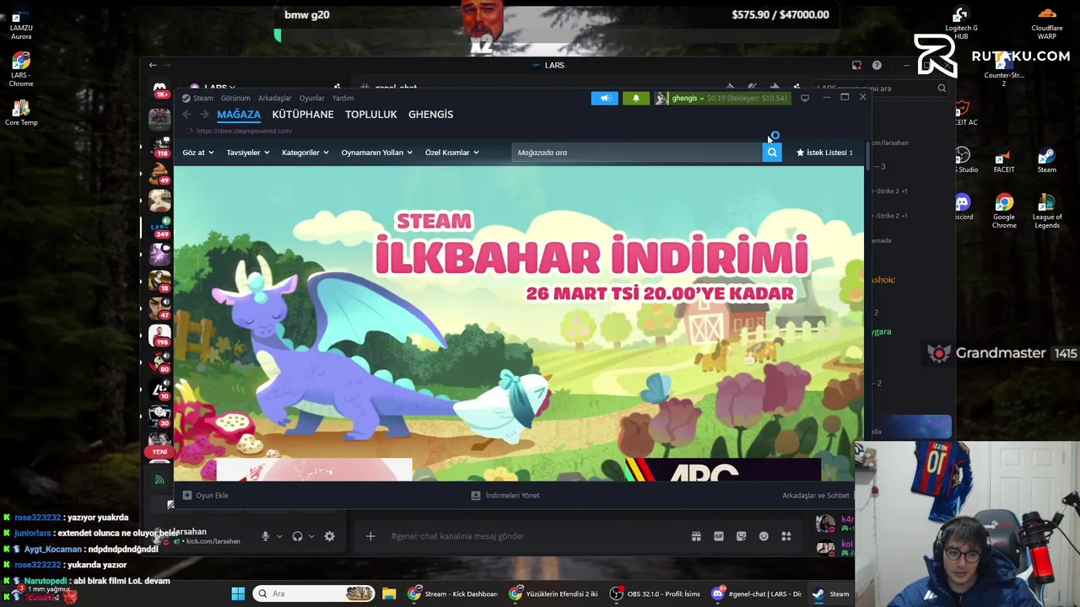
Task: Open Cloudflare WARP desktop shortcut
Action: tap(1047, 23)
